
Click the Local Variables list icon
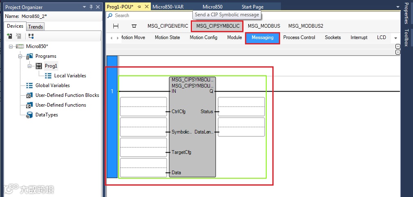pyautogui.click(x=48, y=75)
